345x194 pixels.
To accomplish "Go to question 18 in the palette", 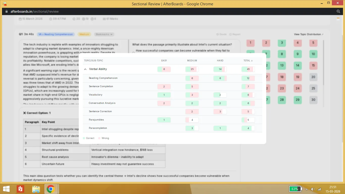I will pyautogui.click(x=282, y=77).
